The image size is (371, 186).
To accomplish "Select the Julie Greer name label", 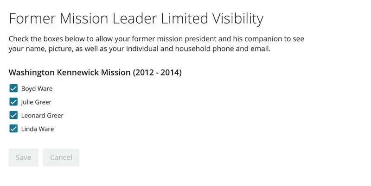I will [36, 102].
